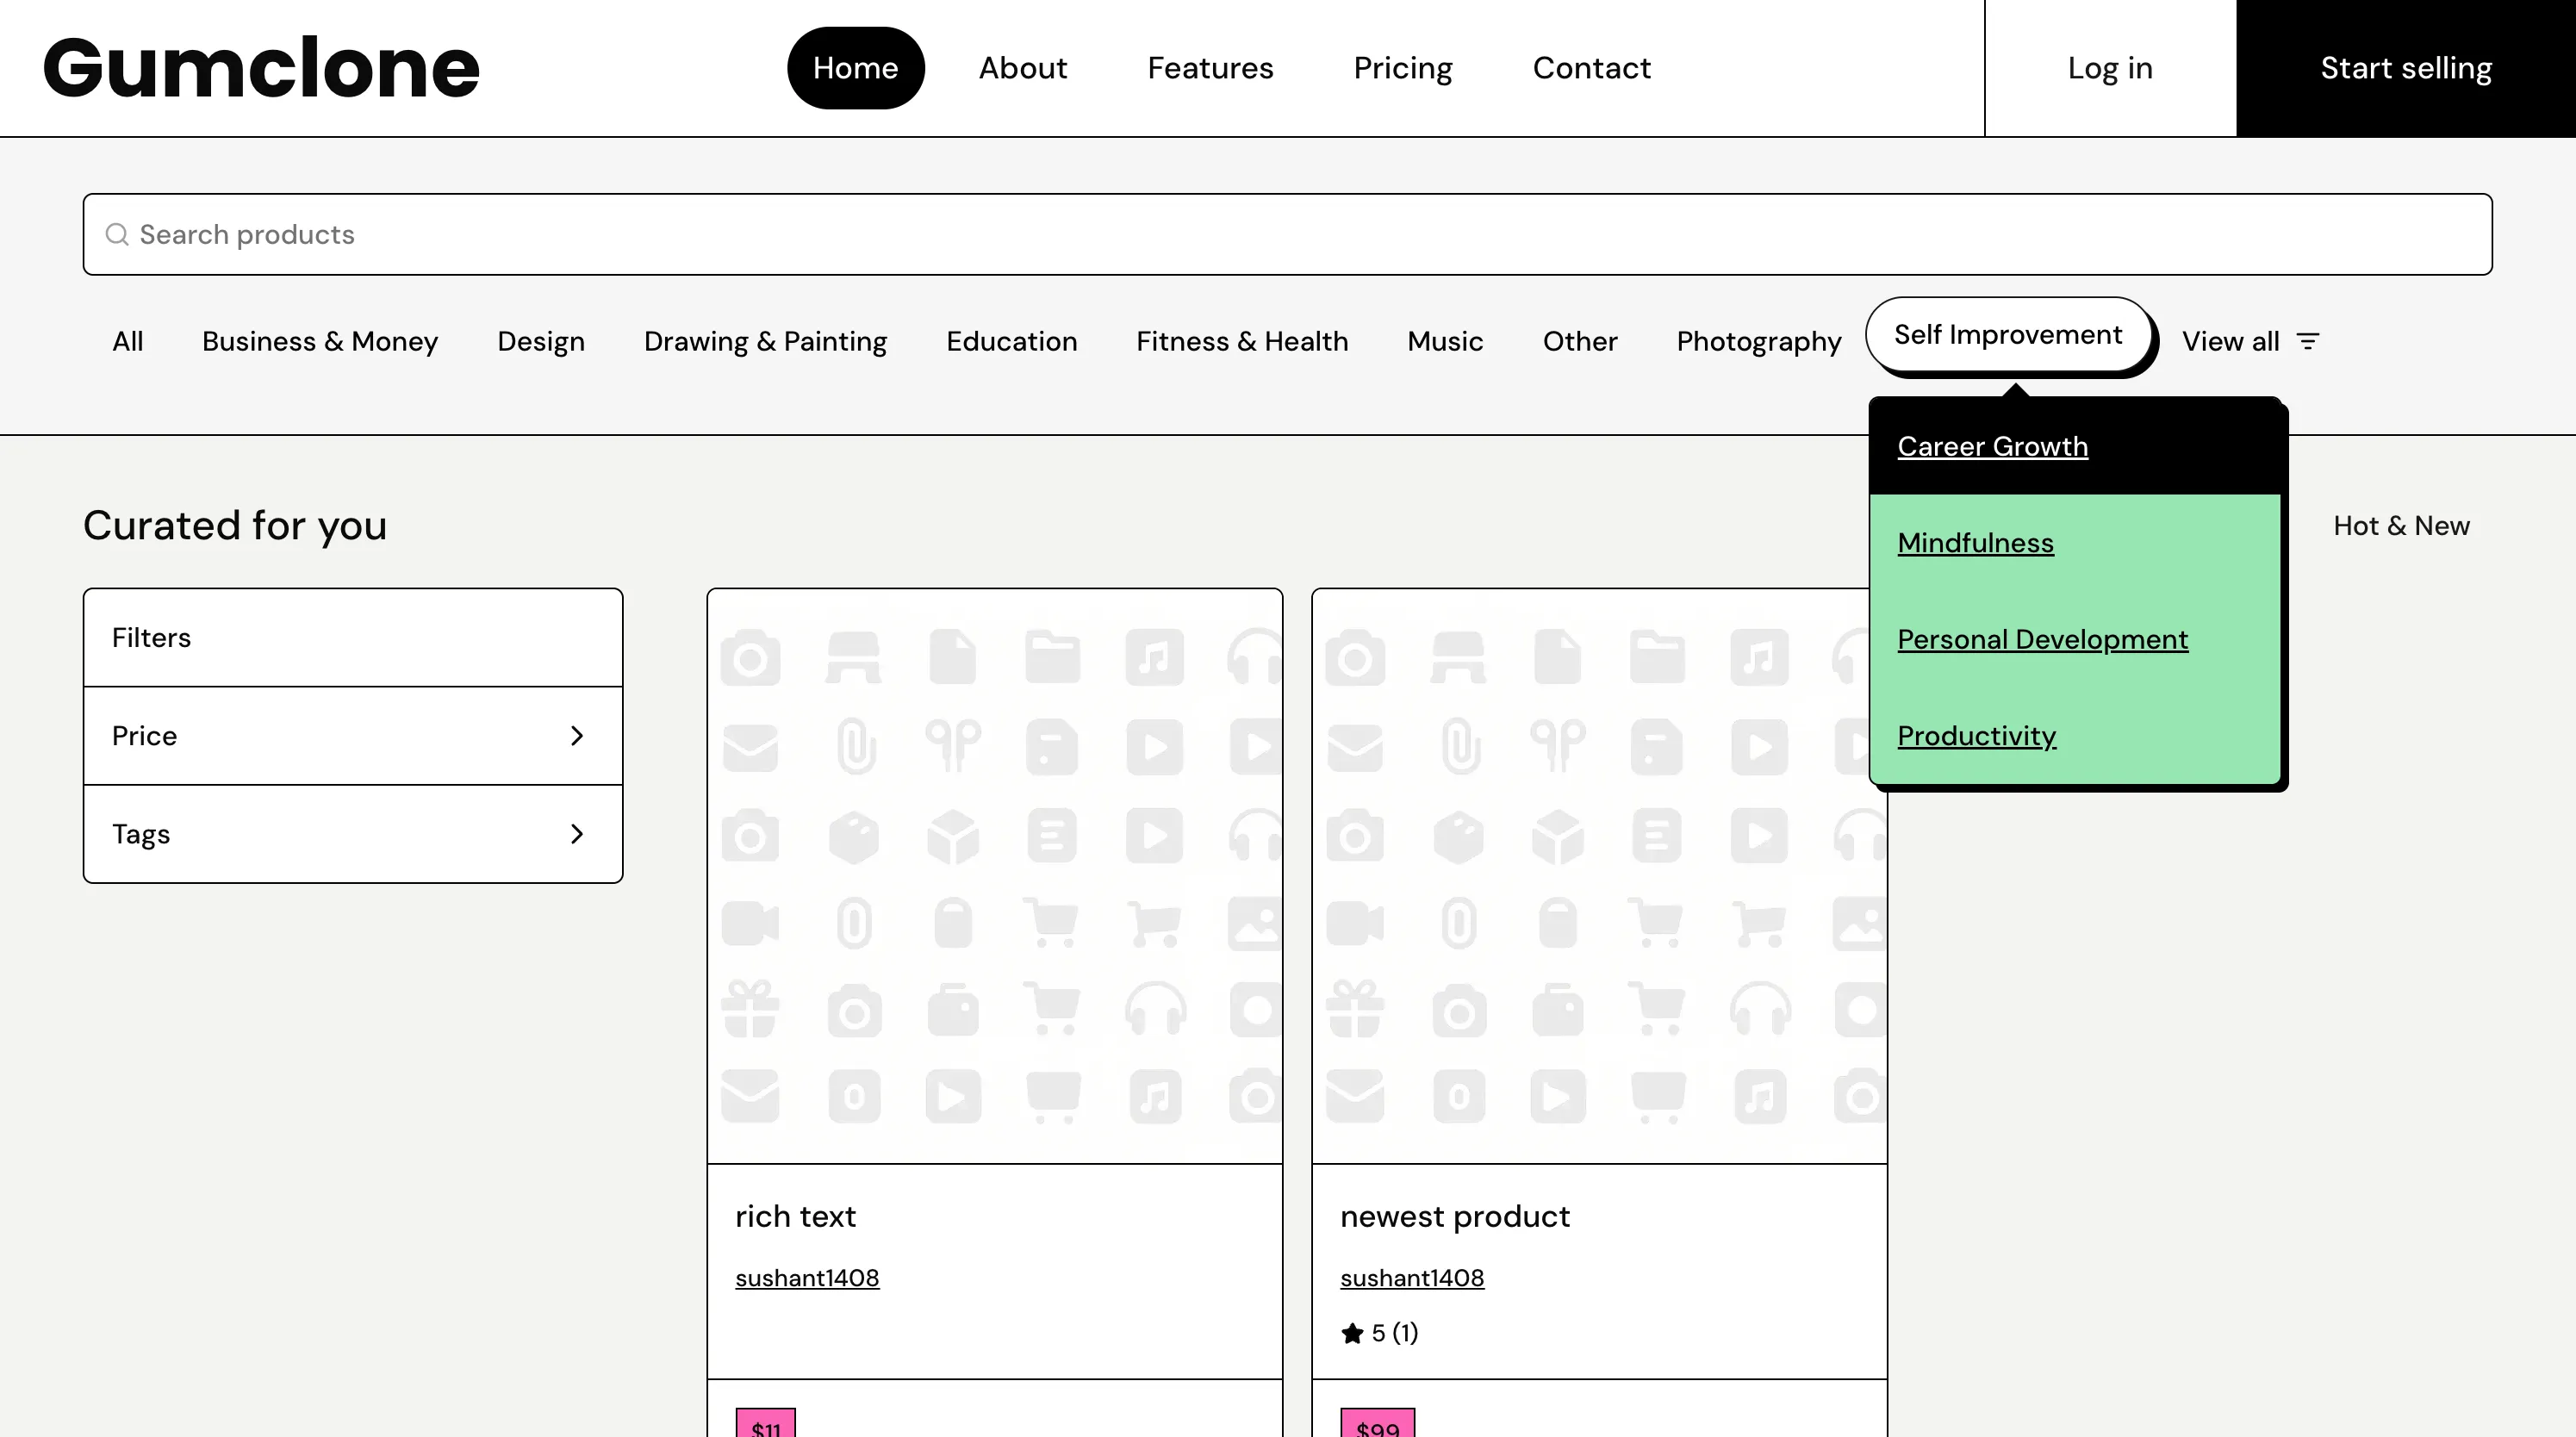Viewport: 2576px width, 1437px height.
Task: Switch to the Pricing nav item
Action: coord(1402,67)
